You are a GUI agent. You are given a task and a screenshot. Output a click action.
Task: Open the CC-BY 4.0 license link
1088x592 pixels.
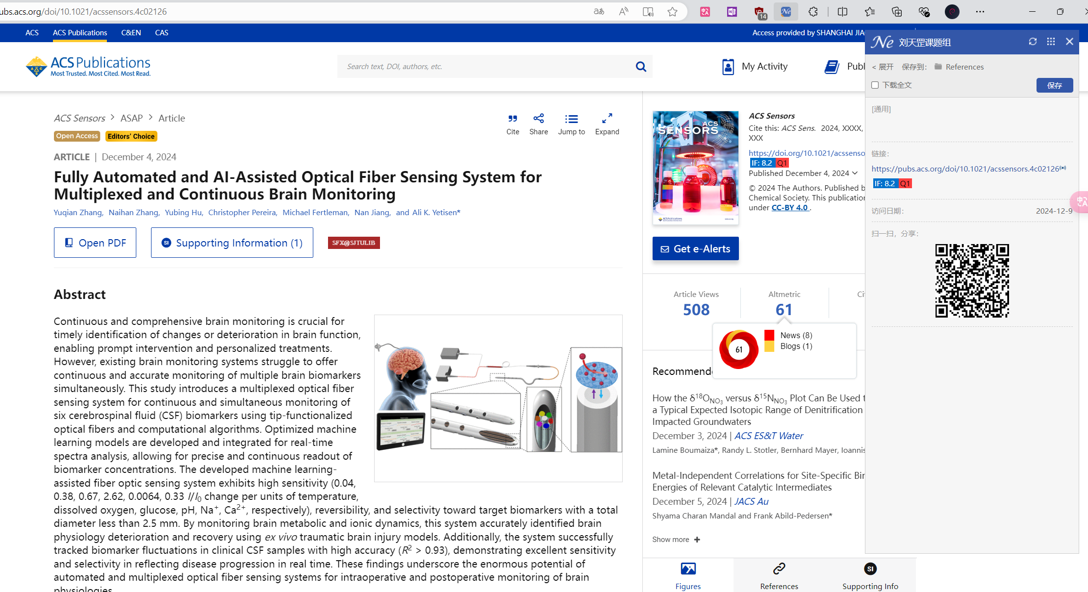pos(790,207)
